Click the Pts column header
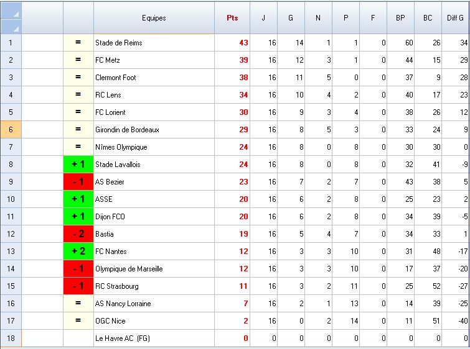The image size is (470, 349). 232,18
